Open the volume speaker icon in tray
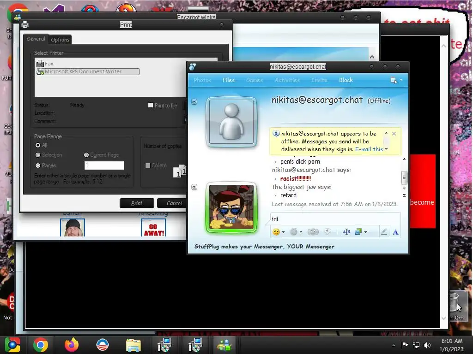473x354 pixels. (x=427, y=345)
